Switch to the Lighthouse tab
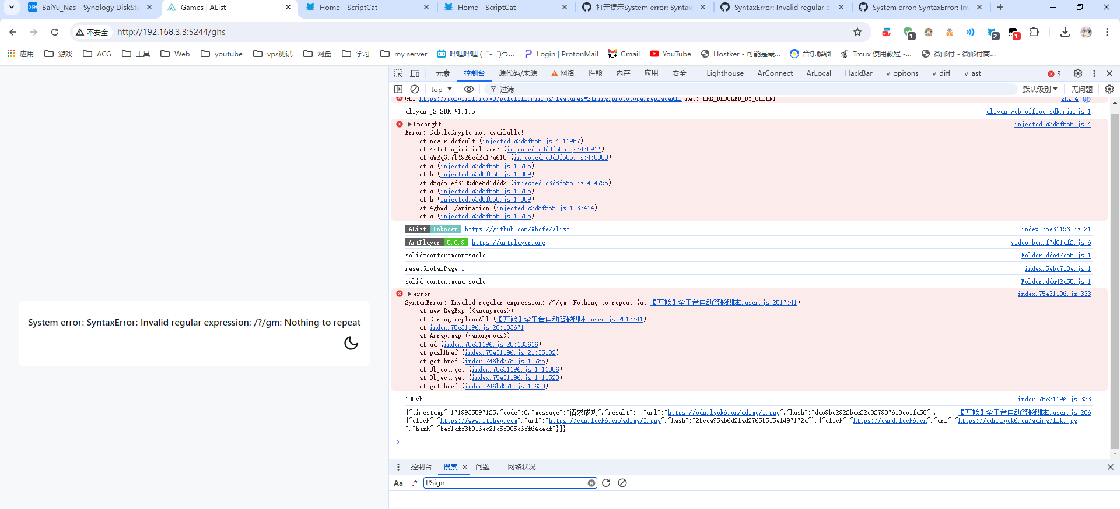The image size is (1120, 509). click(x=724, y=73)
